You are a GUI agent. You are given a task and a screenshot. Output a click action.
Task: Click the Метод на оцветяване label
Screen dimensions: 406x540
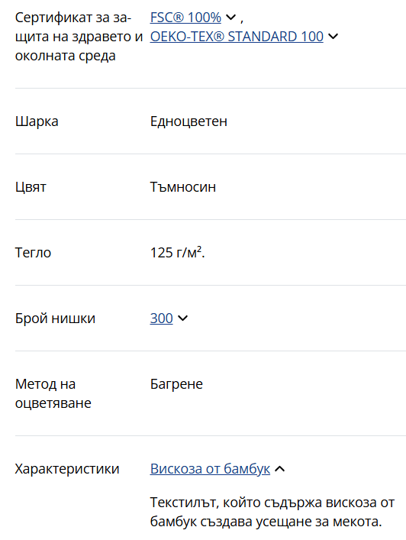53,393
